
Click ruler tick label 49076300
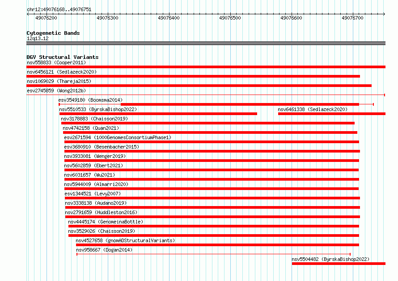click(108, 18)
